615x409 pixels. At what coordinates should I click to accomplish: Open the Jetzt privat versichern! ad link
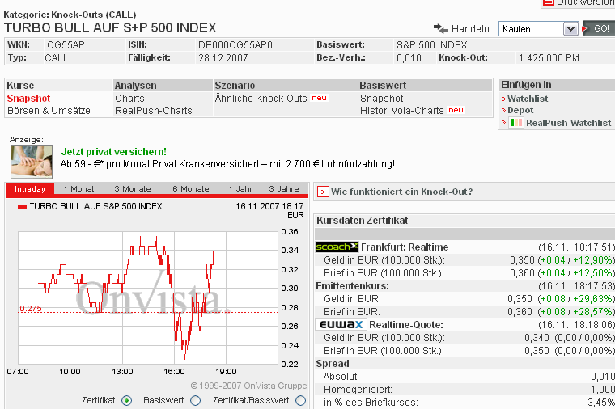click(x=114, y=152)
